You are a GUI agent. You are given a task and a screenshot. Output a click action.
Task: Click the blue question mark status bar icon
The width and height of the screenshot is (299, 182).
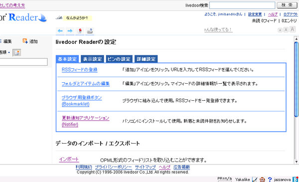270,180
